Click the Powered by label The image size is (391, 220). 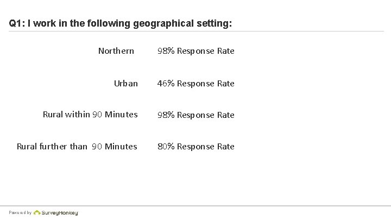[x=20, y=213]
